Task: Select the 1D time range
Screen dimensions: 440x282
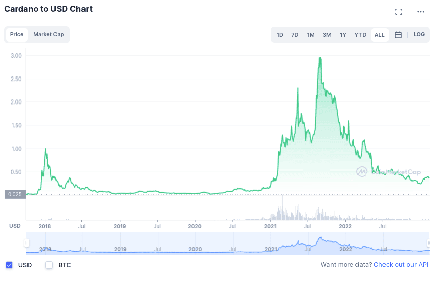Action: pyautogui.click(x=280, y=35)
